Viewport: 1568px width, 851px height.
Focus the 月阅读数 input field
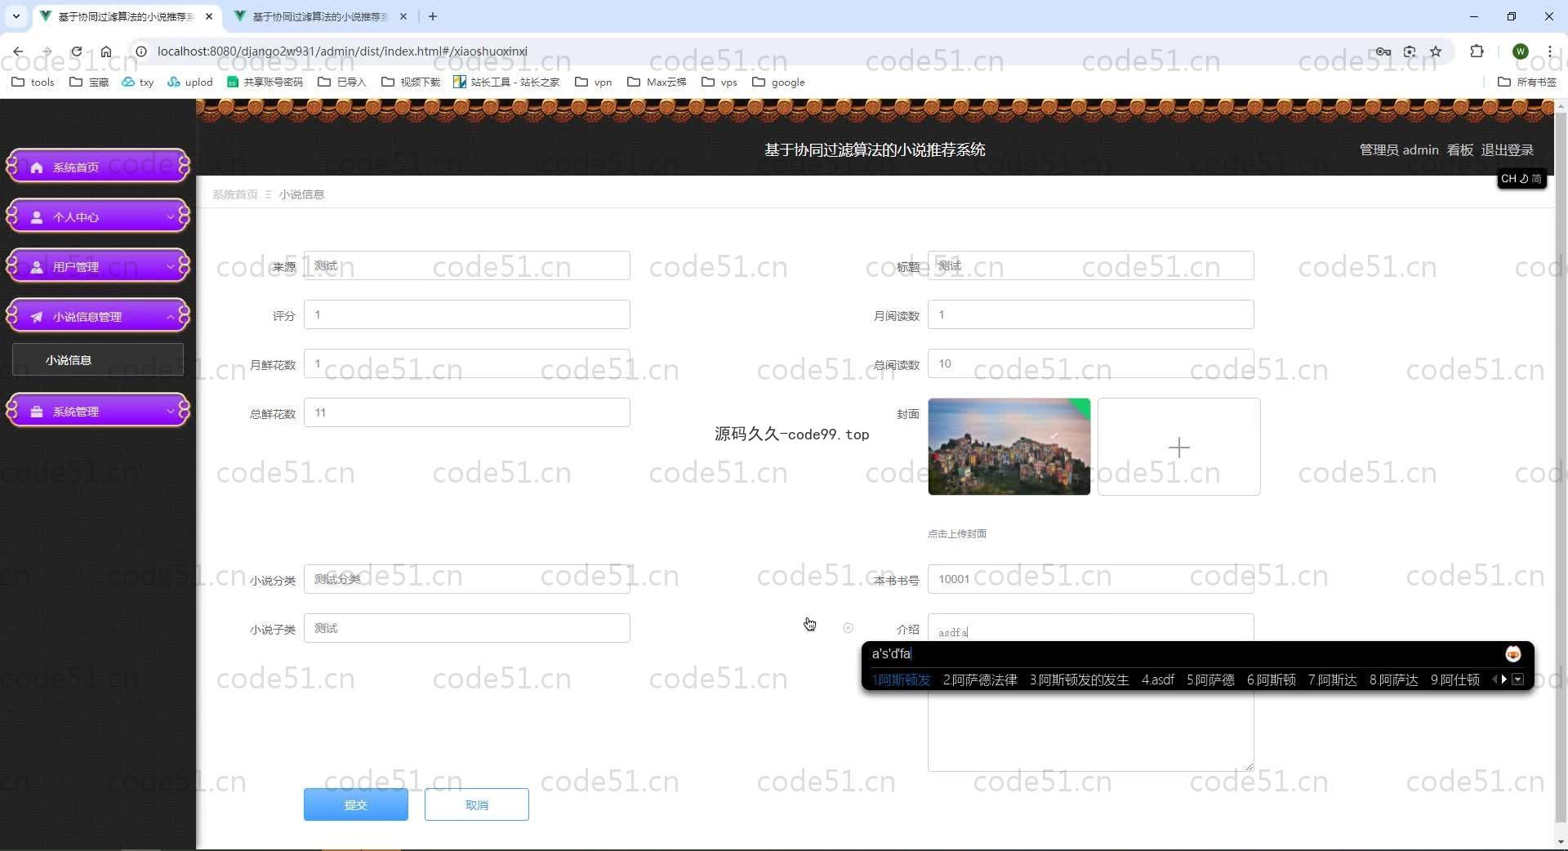[1091, 314]
